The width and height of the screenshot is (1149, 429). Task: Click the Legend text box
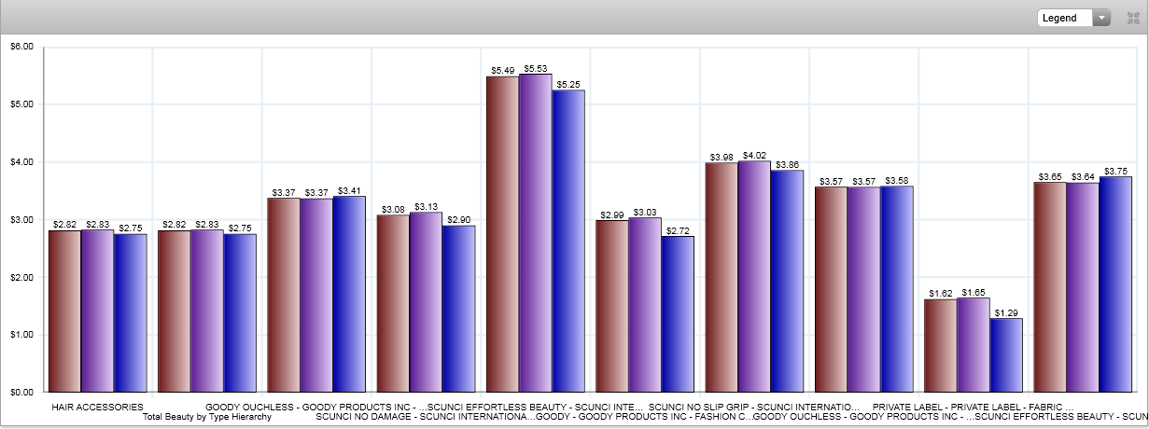click(1065, 18)
